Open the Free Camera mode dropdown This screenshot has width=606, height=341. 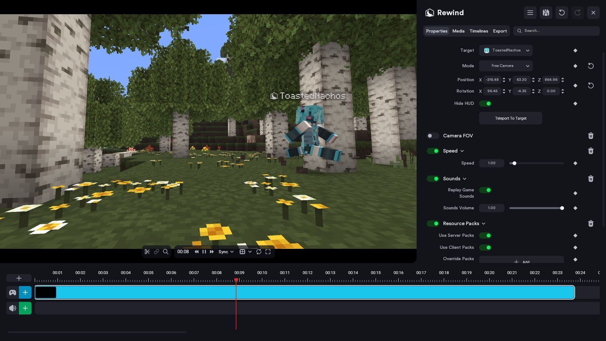506,66
